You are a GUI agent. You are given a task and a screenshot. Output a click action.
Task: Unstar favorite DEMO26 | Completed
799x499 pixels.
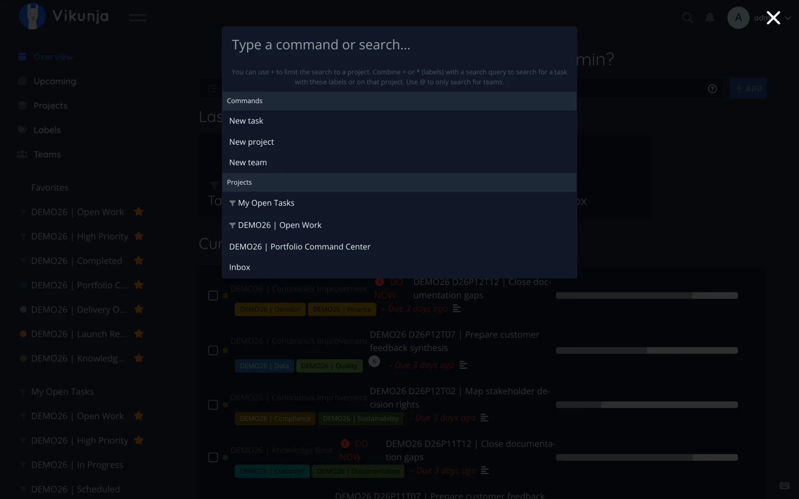[x=139, y=260]
